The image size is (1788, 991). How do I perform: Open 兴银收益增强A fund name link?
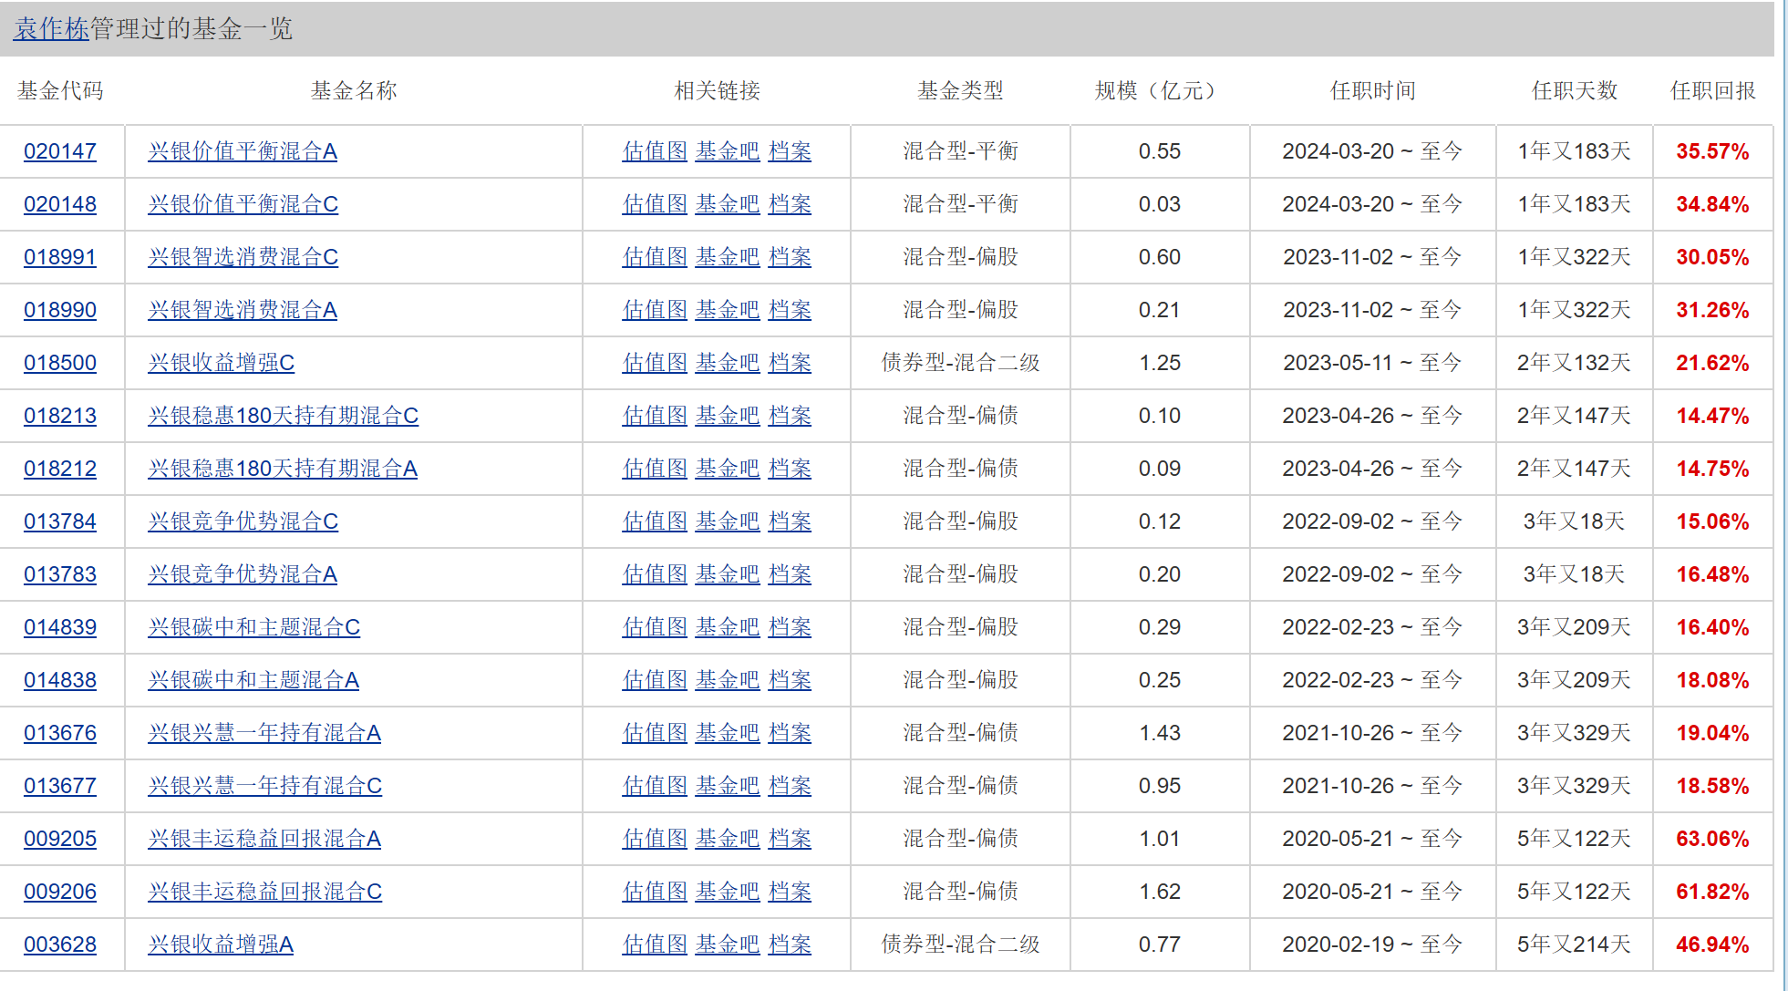click(221, 945)
